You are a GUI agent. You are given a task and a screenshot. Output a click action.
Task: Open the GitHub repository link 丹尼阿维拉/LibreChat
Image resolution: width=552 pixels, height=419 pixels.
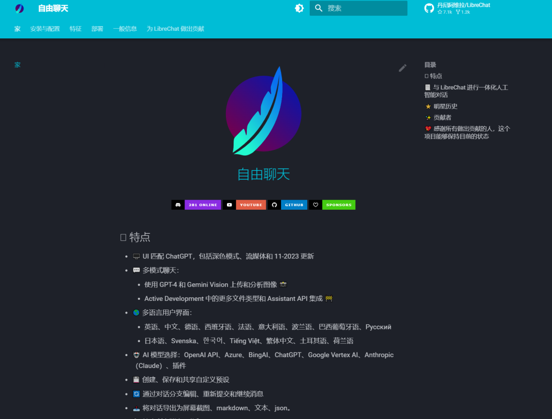pyautogui.click(x=463, y=5)
